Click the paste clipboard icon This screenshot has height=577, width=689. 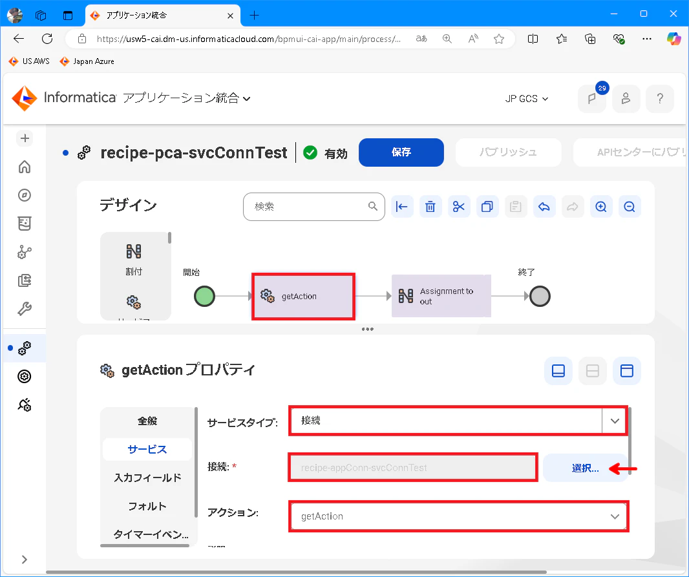[x=515, y=206]
